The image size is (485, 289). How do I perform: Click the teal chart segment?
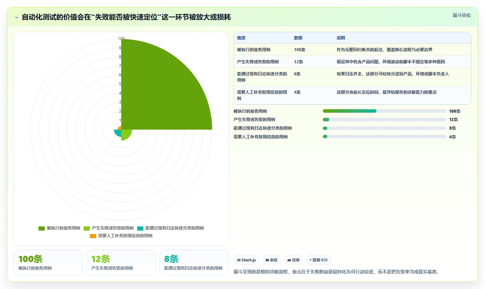point(118,133)
